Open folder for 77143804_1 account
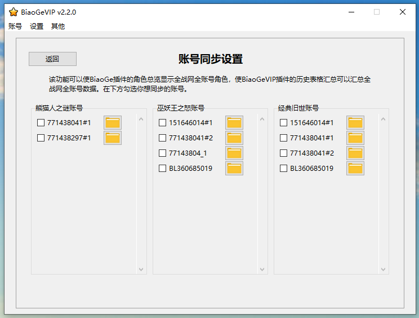Image resolution: width=419 pixels, height=318 pixels. point(234,153)
